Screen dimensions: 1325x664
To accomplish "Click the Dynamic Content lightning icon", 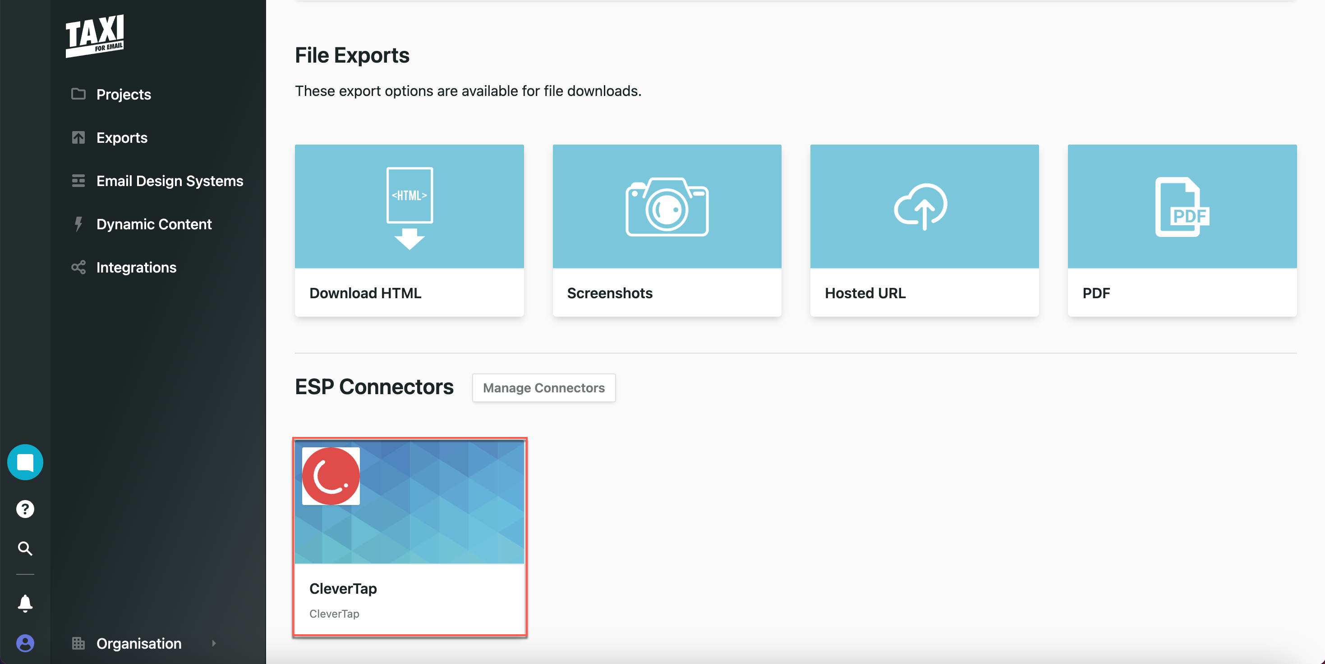I will (78, 223).
